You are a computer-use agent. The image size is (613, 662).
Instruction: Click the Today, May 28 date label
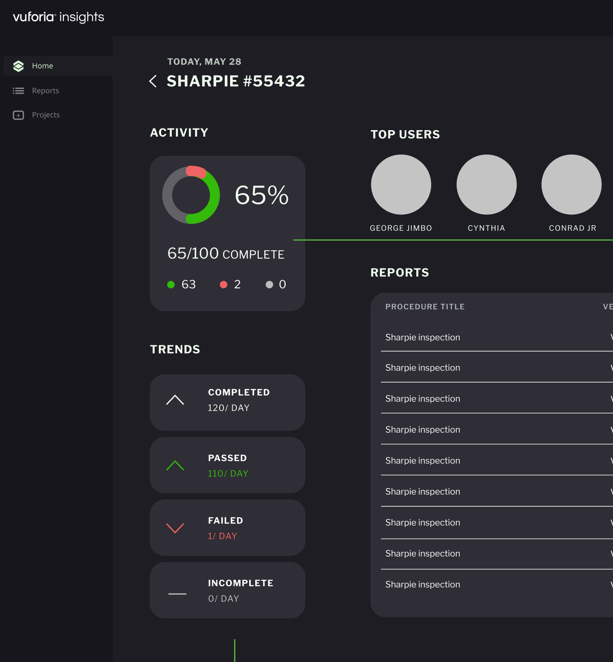(x=204, y=62)
